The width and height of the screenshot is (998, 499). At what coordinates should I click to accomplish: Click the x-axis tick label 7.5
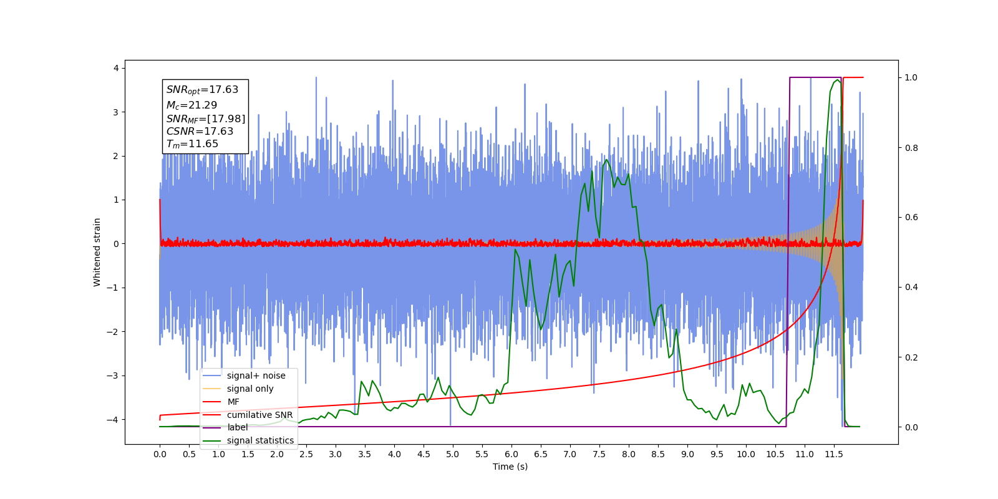599,454
